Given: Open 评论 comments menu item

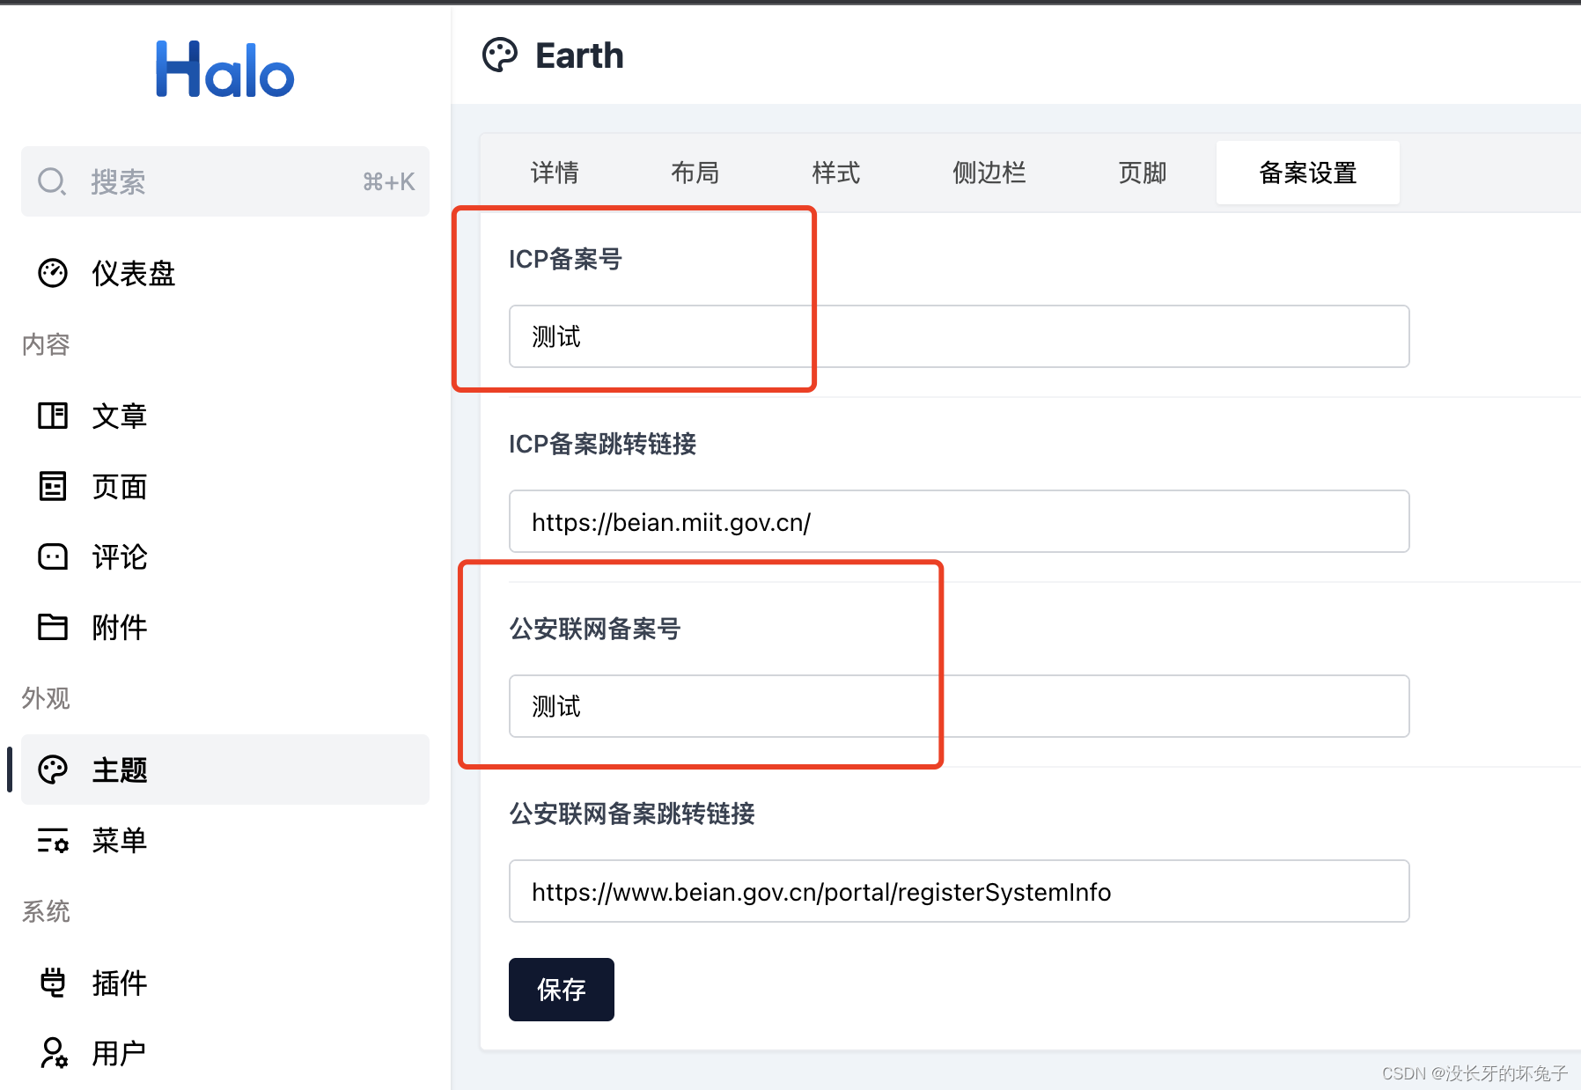Looking at the screenshot, I should pos(225,556).
